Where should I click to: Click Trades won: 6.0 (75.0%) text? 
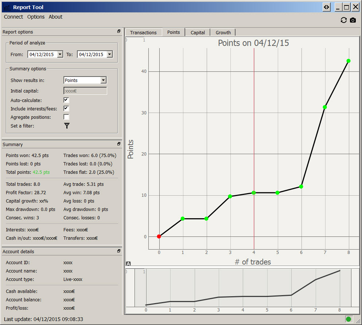click(x=90, y=156)
